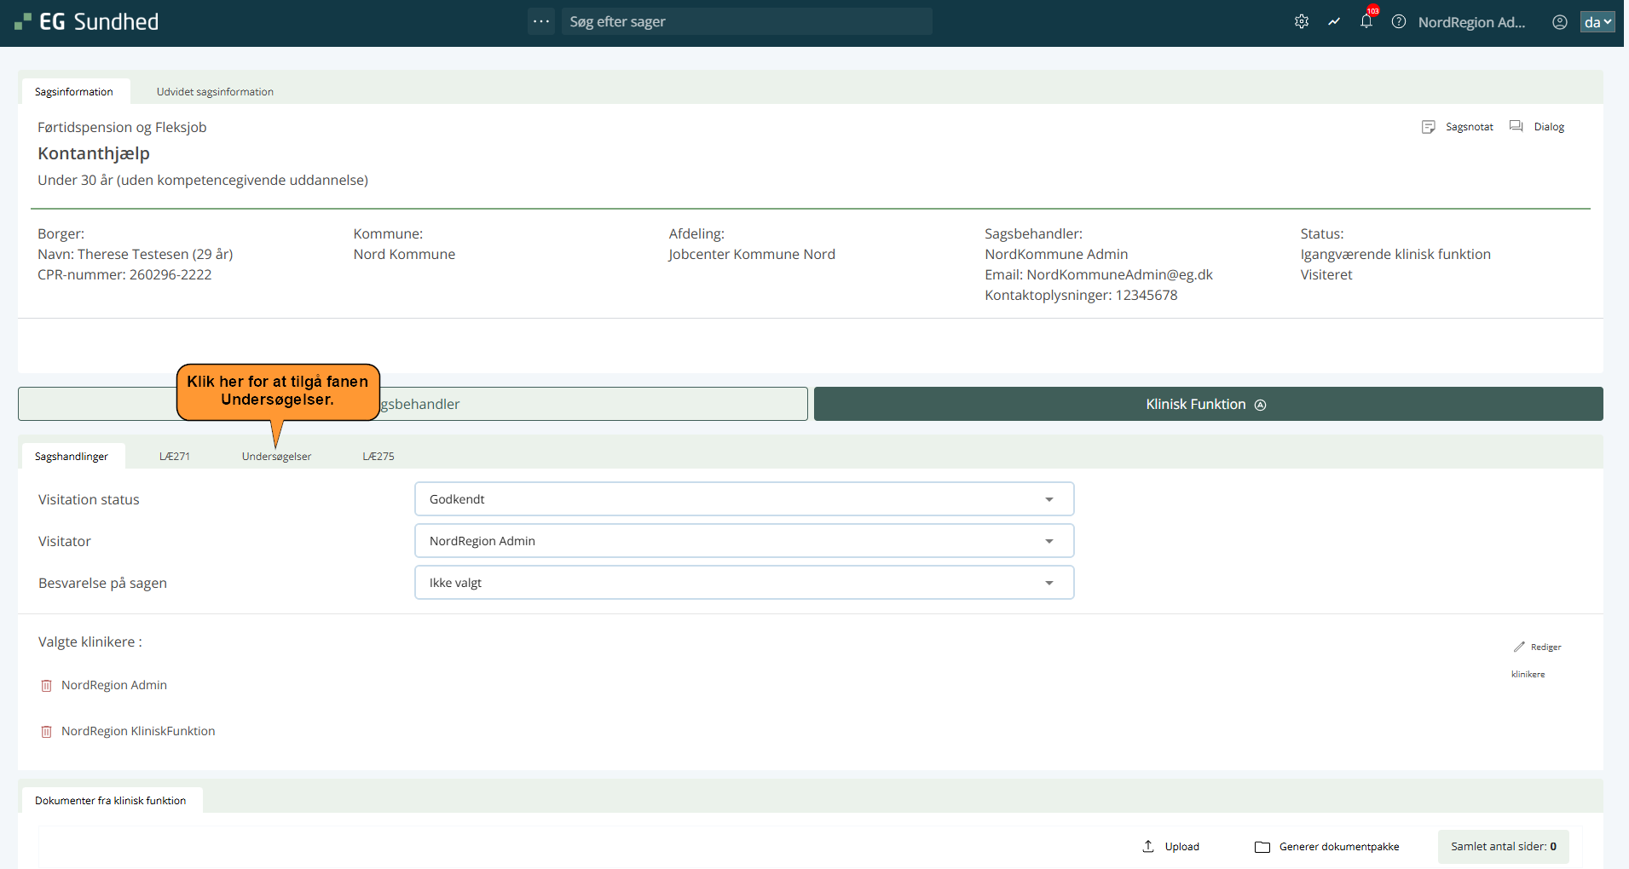The image size is (1629, 869).
Task: Open the statistics trend icon
Action: point(1334,22)
